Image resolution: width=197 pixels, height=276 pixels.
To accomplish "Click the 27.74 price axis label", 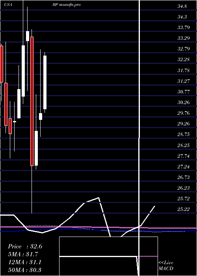I will coord(184,156).
